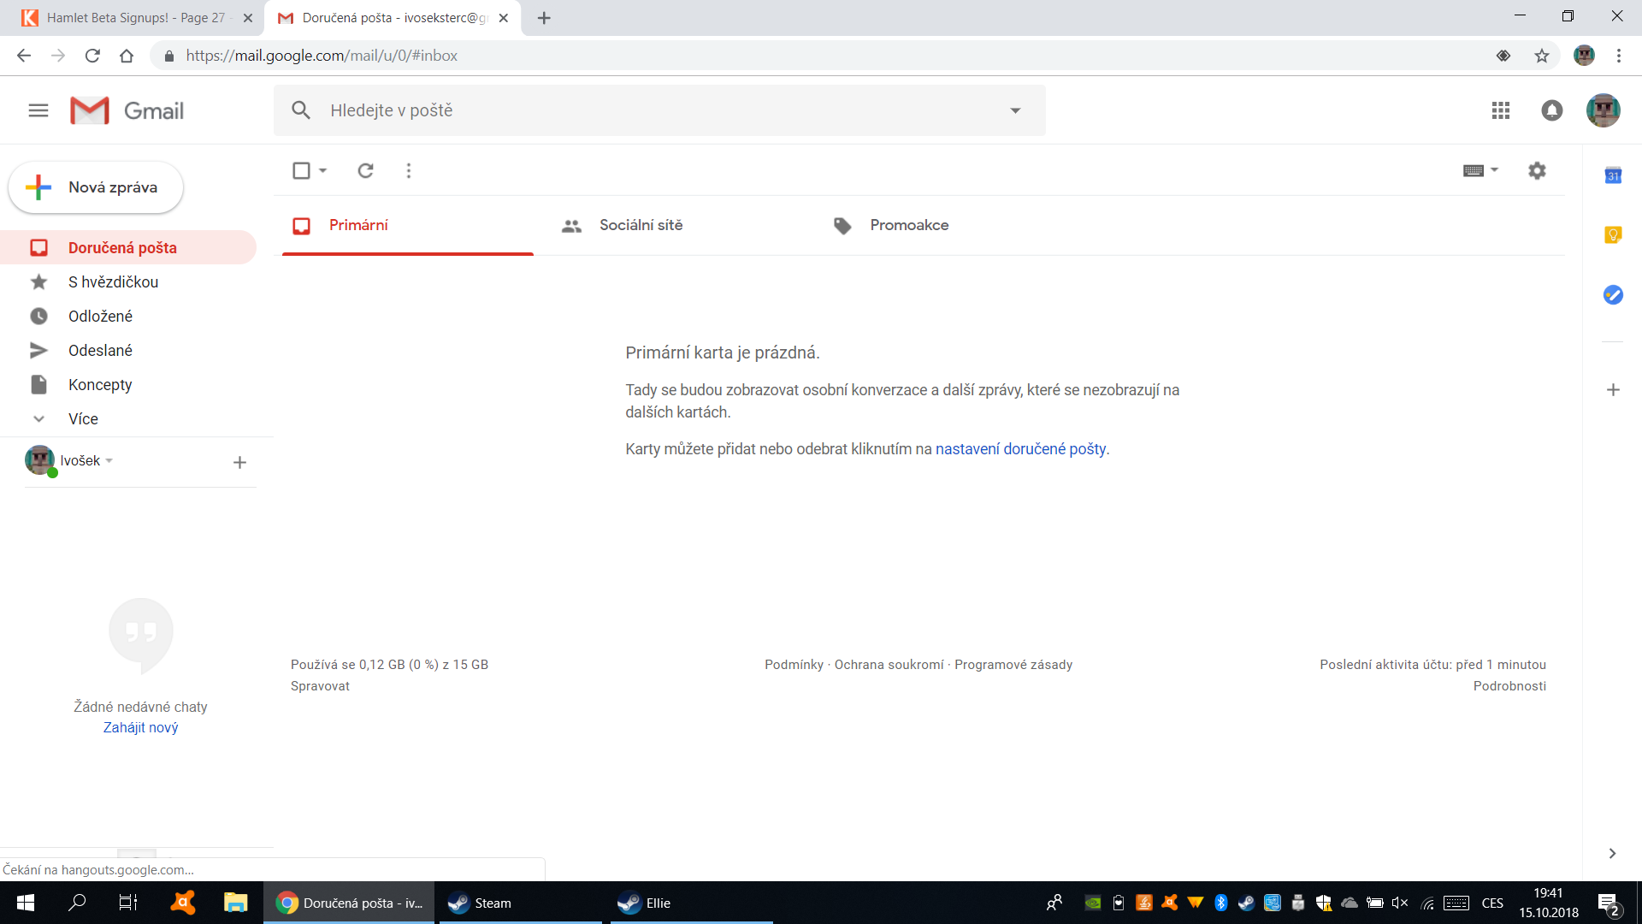Expand the Více labels list
Screen dimensions: 1642x924
[x=83, y=418]
